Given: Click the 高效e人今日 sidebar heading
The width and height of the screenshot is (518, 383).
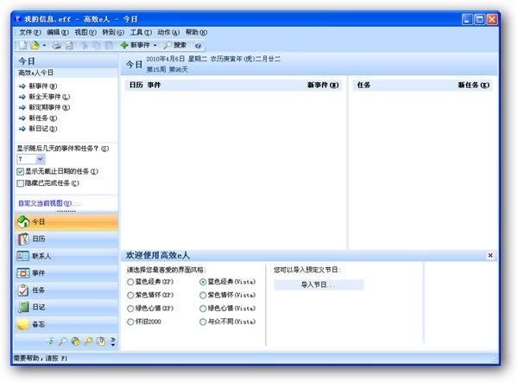Looking at the screenshot, I should coord(35,73).
